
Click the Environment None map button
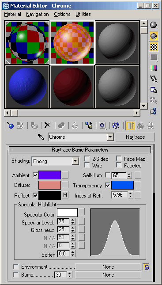point(108,267)
